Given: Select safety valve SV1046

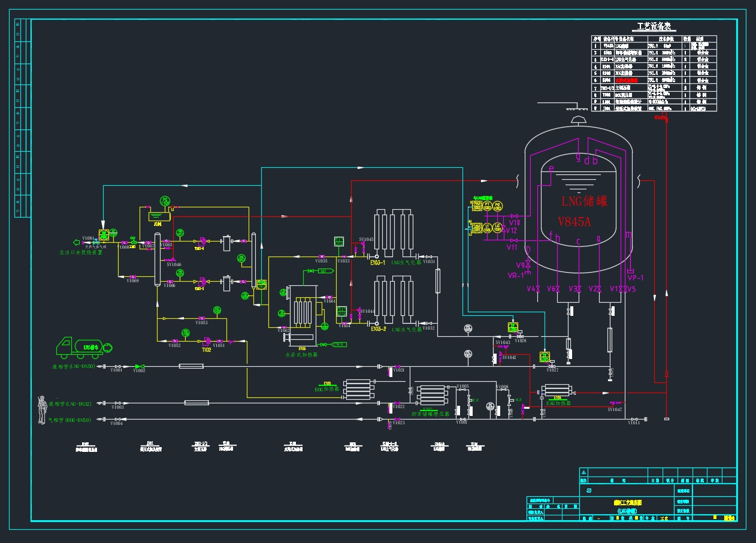Looking at the screenshot, I should click(174, 259).
